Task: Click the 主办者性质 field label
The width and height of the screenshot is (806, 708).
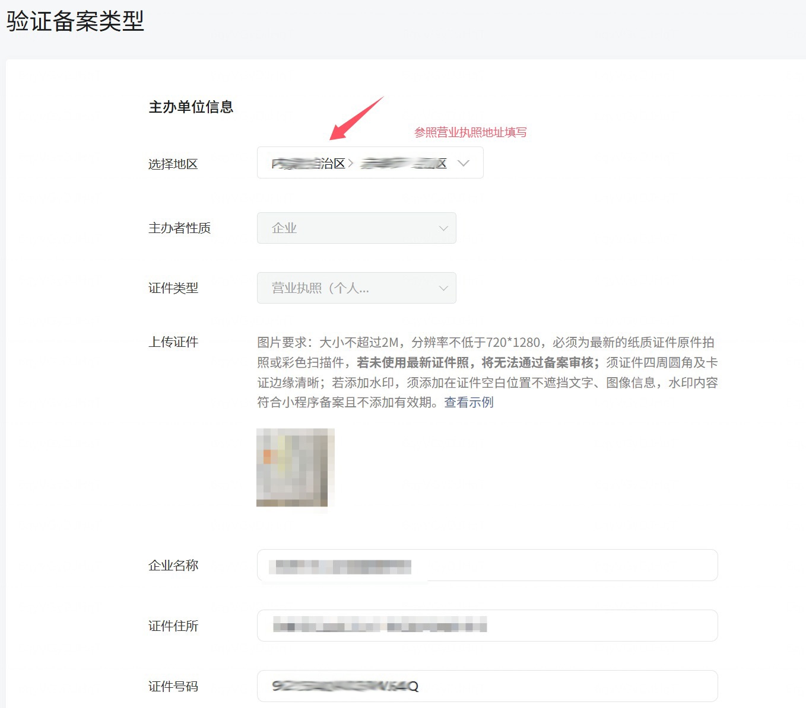Action: (x=179, y=228)
